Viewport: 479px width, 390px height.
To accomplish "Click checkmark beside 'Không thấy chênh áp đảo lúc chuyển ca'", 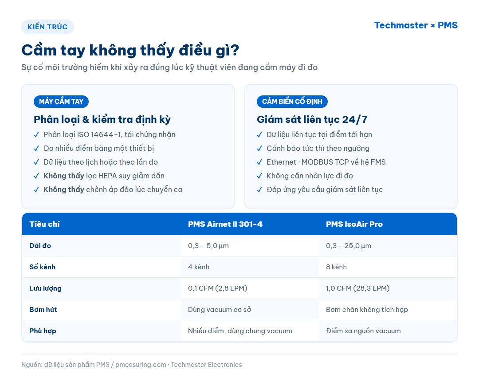I will (x=36, y=190).
